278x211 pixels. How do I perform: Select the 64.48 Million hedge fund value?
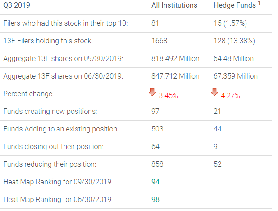coord(233,58)
